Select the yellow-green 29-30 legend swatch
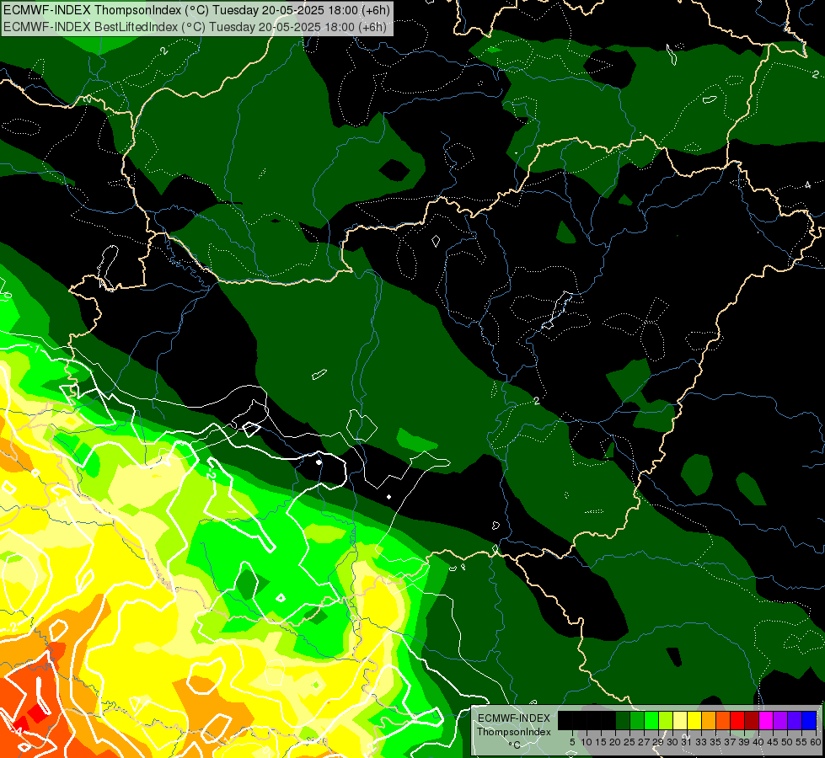This screenshot has height=758, width=825. [x=666, y=720]
